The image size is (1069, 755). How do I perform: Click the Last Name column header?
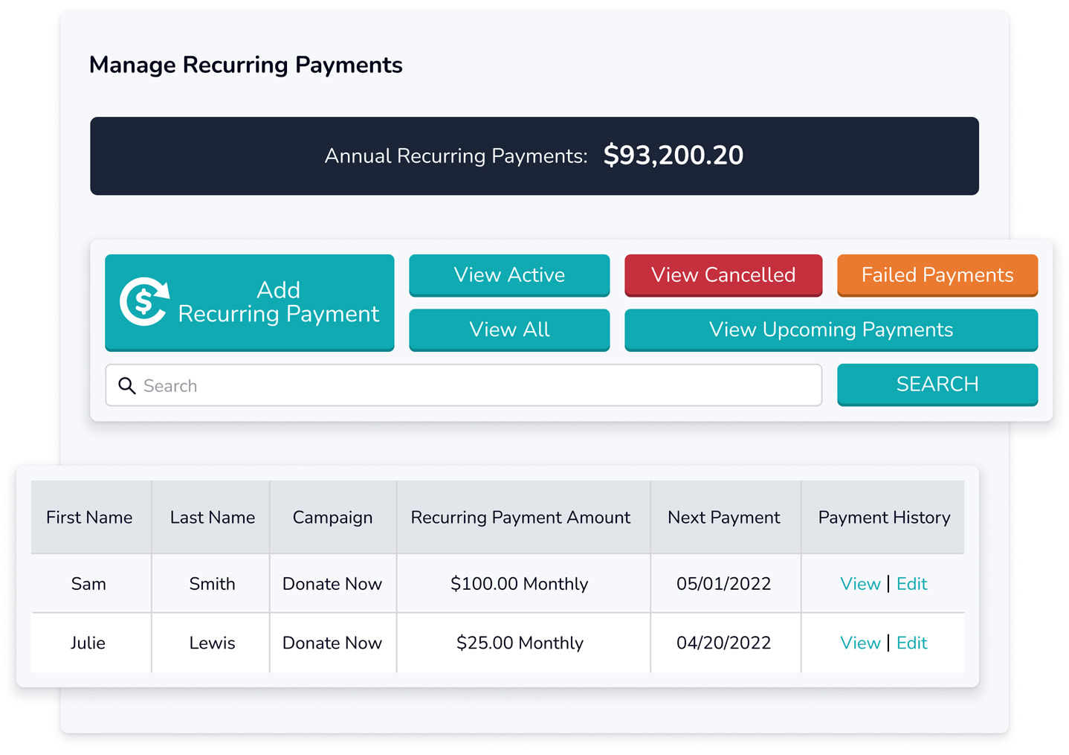tap(212, 518)
